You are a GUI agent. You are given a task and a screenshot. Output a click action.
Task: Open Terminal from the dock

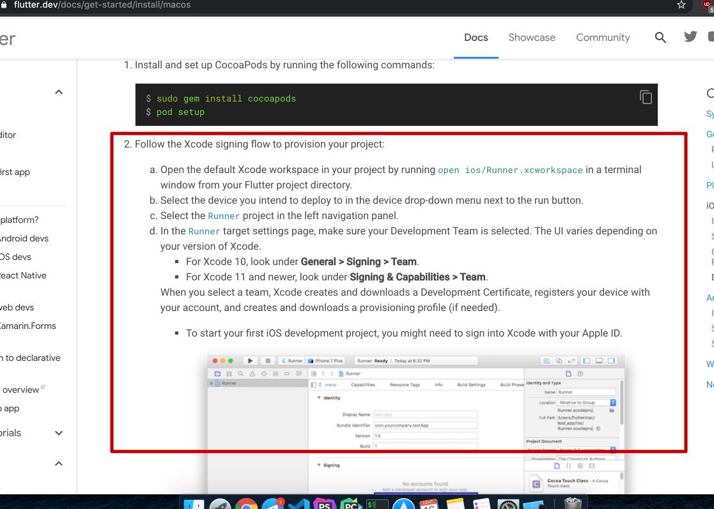click(x=377, y=504)
